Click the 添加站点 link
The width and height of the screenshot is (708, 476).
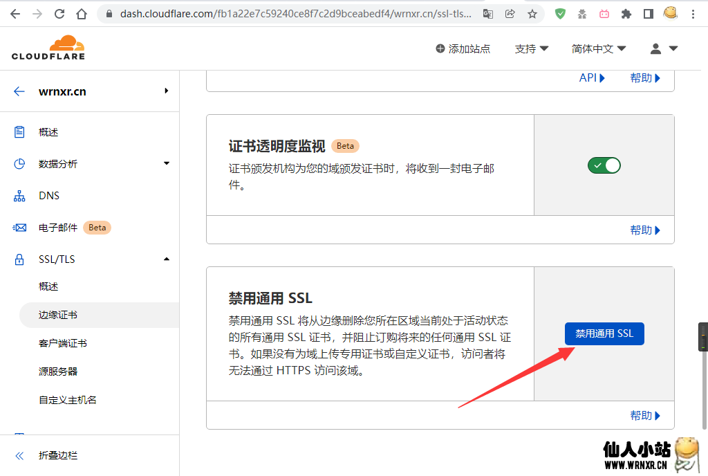pos(463,48)
